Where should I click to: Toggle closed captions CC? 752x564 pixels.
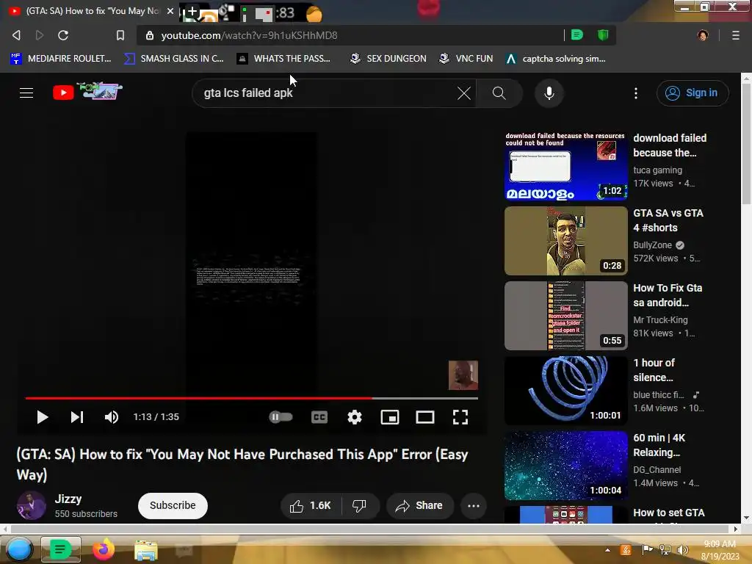click(x=319, y=417)
